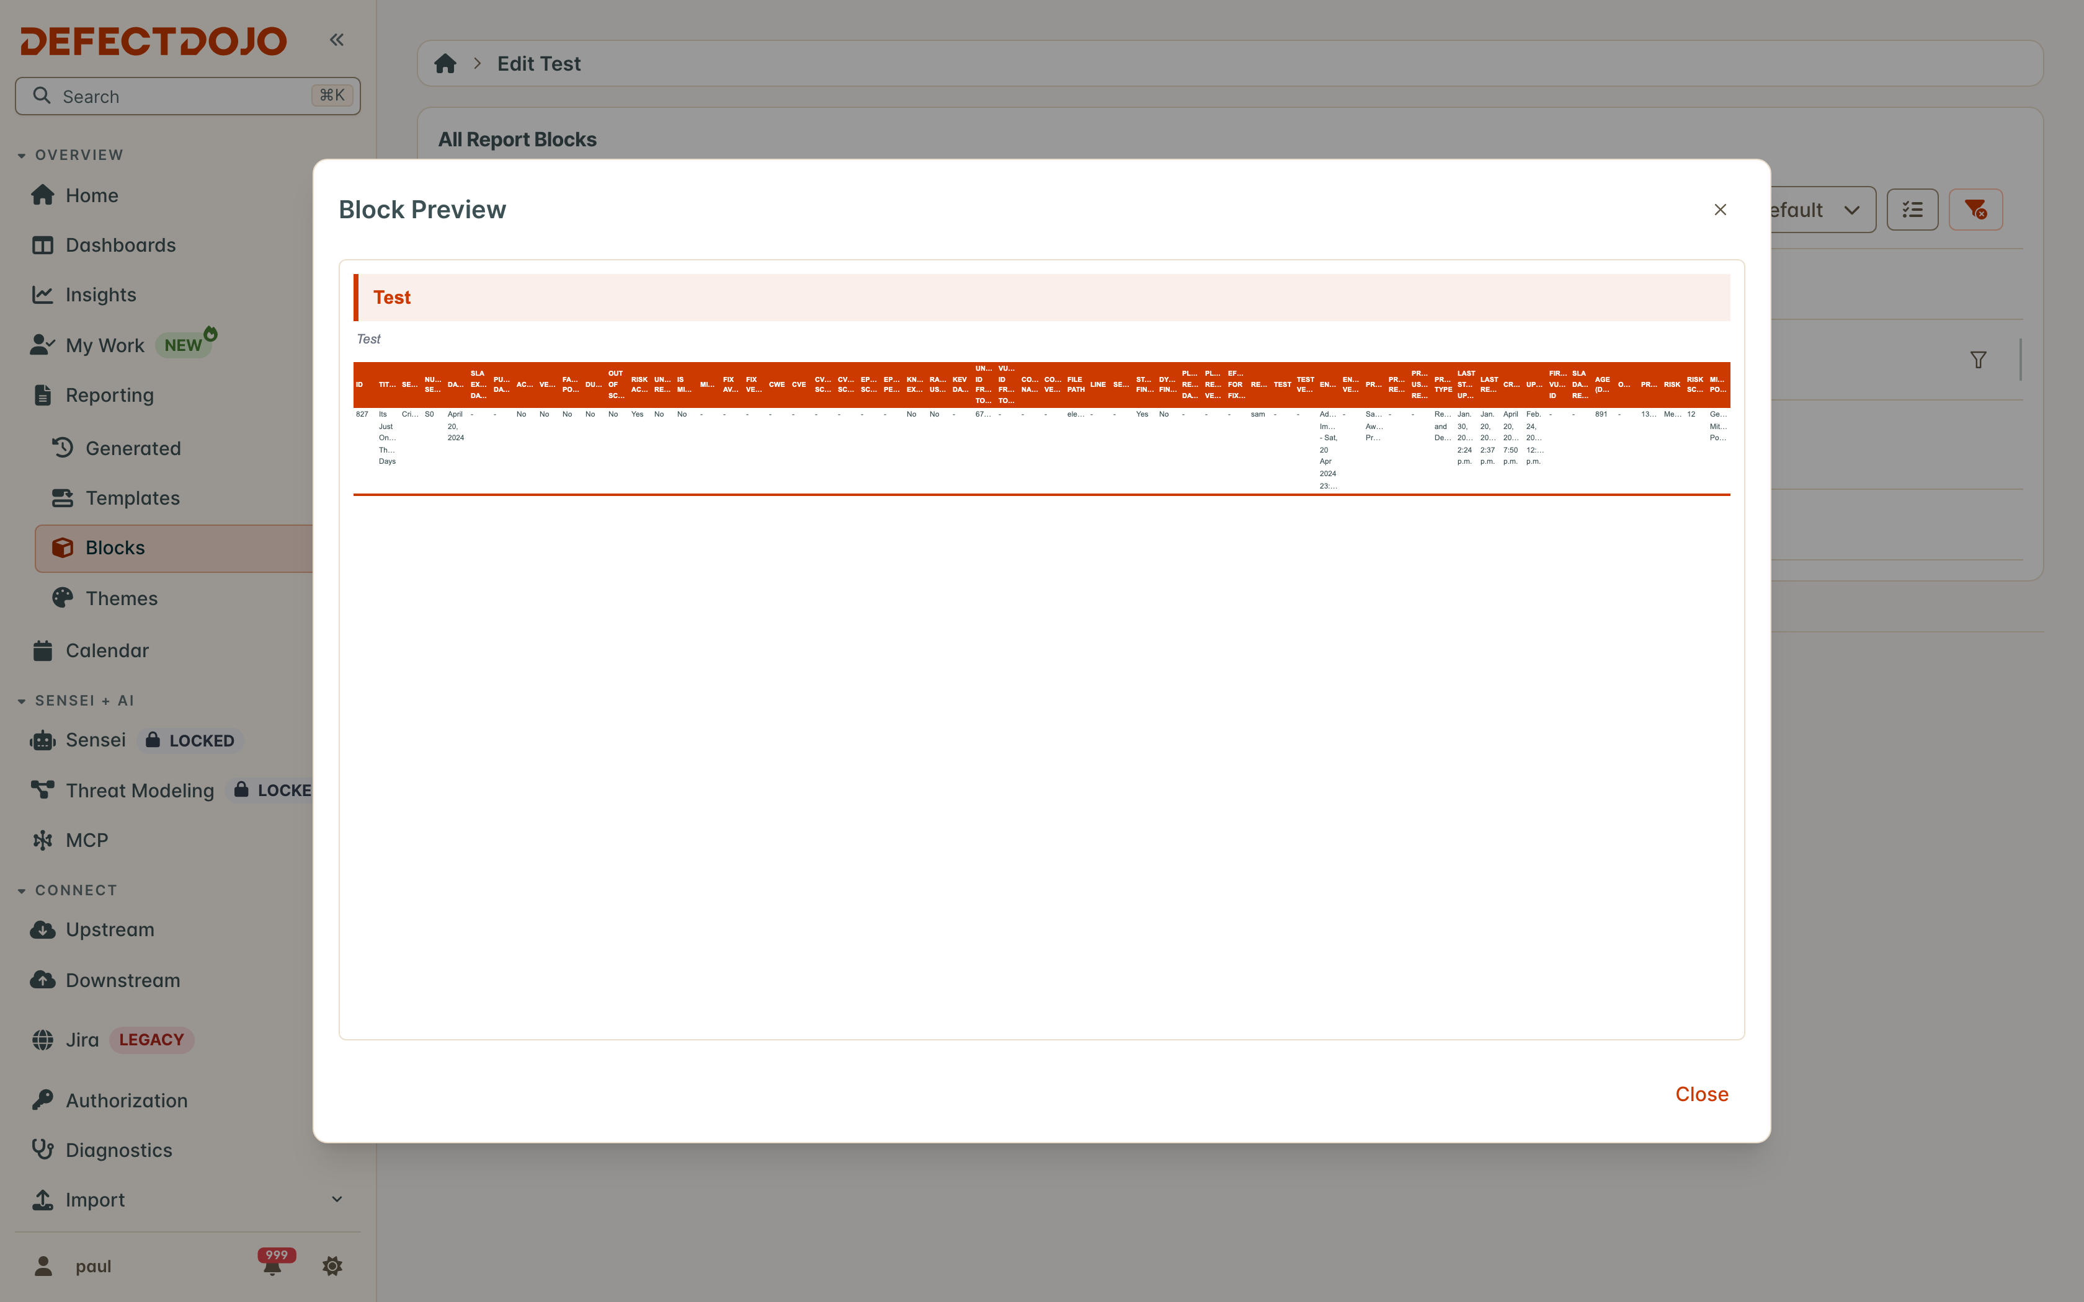Expand the Import menu chevron
The width and height of the screenshot is (2084, 1302).
coord(337,1200)
